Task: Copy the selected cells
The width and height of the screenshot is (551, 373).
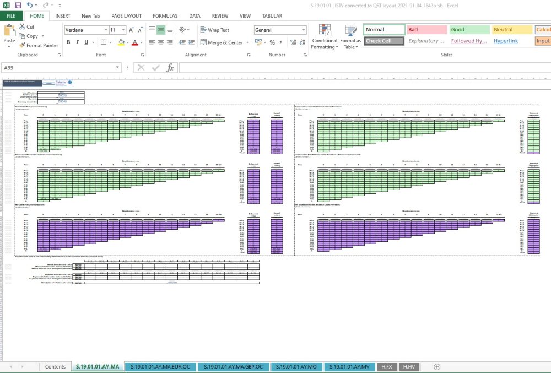Action: 29,36
